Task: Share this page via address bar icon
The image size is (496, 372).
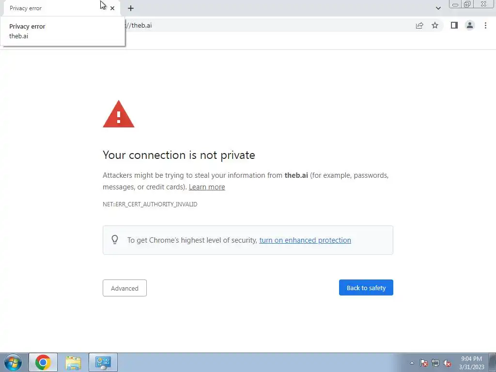Action: 419,26
